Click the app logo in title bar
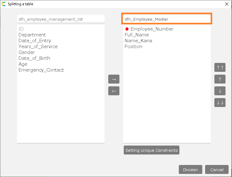 (4, 4)
